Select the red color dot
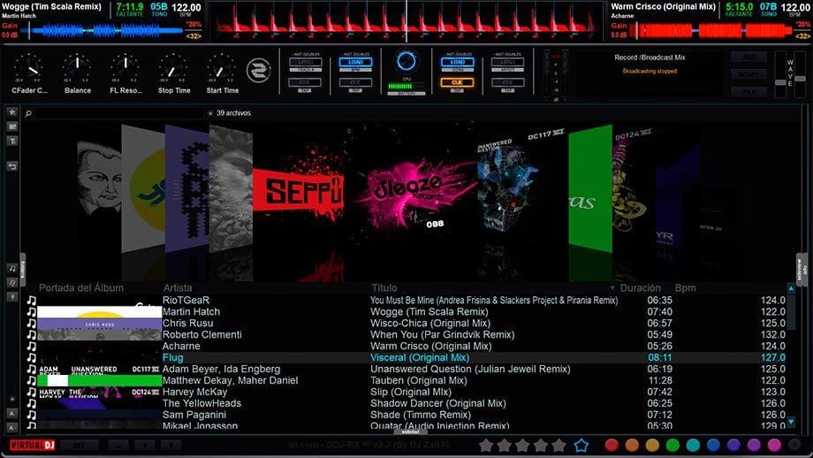The height and width of the screenshot is (458, 813). click(612, 445)
